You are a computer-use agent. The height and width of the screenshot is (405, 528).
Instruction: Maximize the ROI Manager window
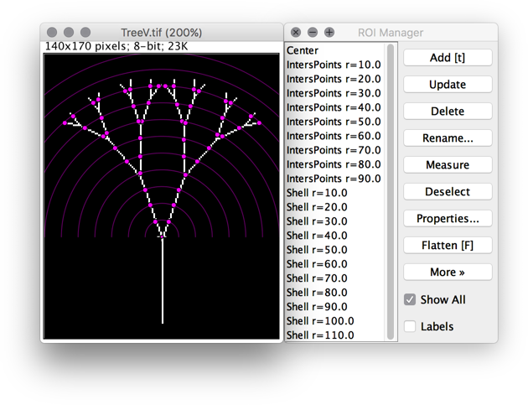click(329, 33)
